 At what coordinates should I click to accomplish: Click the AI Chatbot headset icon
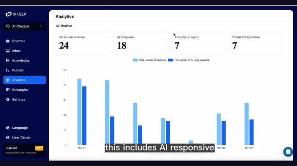click(x=8, y=26)
